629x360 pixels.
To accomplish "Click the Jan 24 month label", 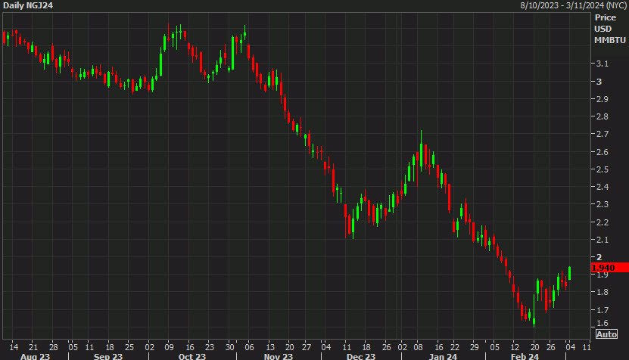I will coord(443,356).
